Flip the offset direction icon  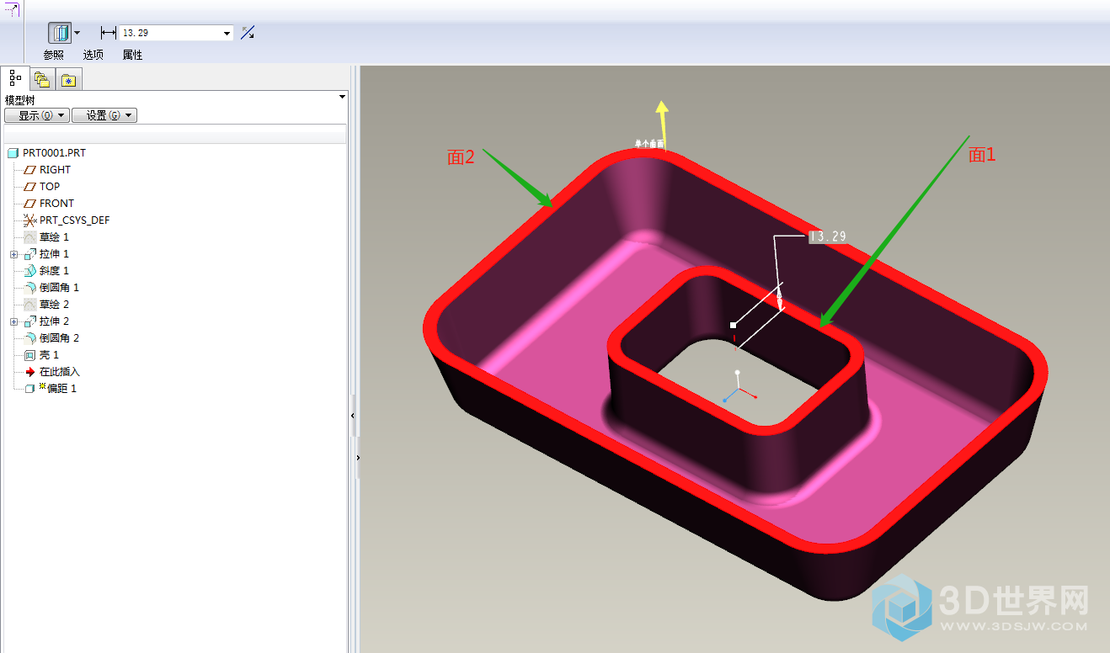point(248,33)
